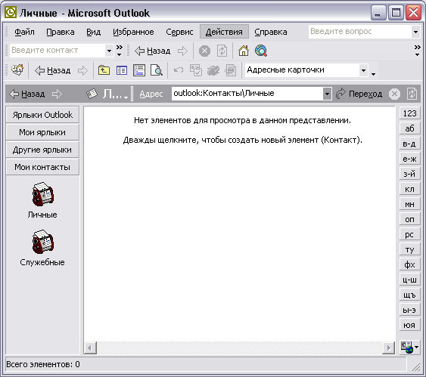Image resolution: width=426 pixels, height=377 pixels.
Task: Click the Search the Web globe icon
Action: (x=261, y=51)
